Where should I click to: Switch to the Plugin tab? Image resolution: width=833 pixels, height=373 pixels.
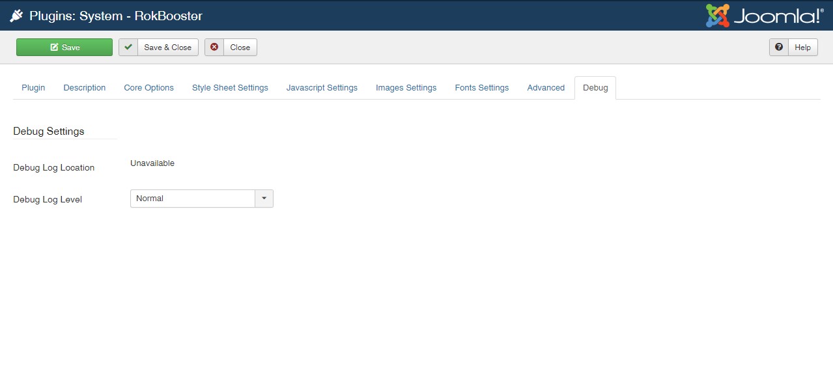[33, 88]
